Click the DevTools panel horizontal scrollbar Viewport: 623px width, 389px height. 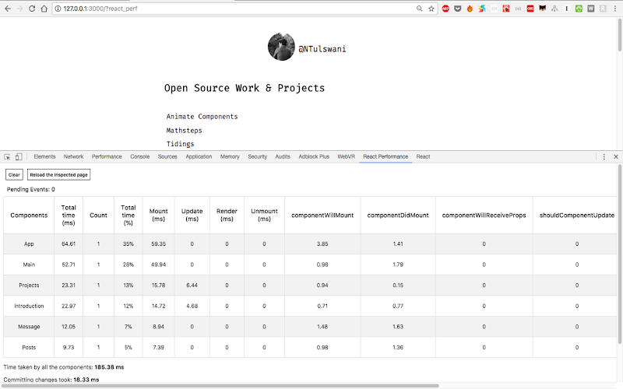220,385
